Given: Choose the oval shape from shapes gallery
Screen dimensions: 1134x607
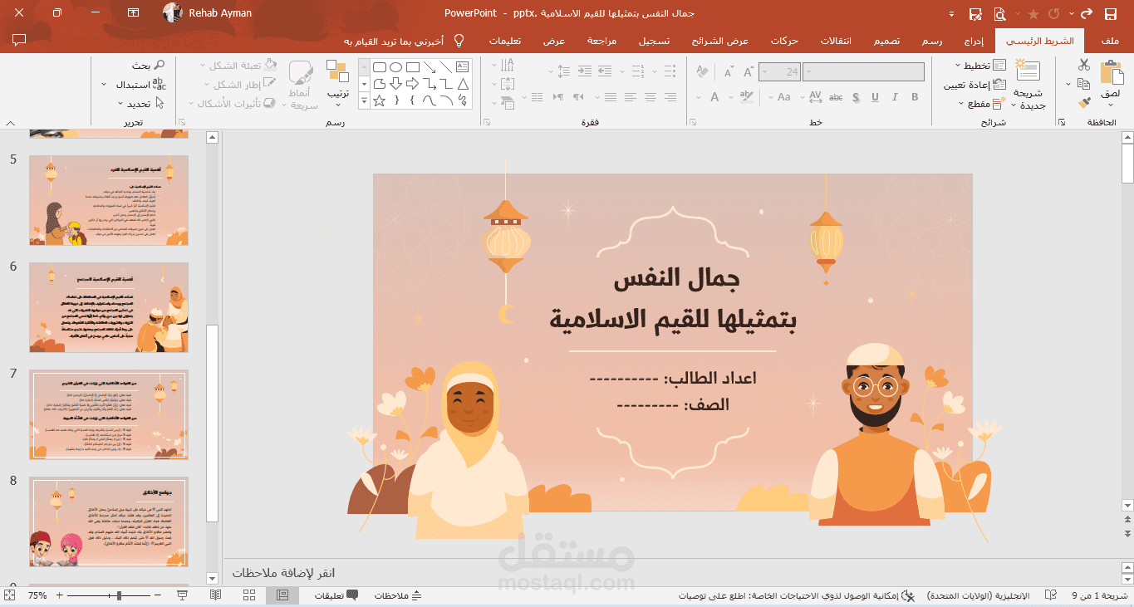Looking at the screenshot, I should 396,66.
